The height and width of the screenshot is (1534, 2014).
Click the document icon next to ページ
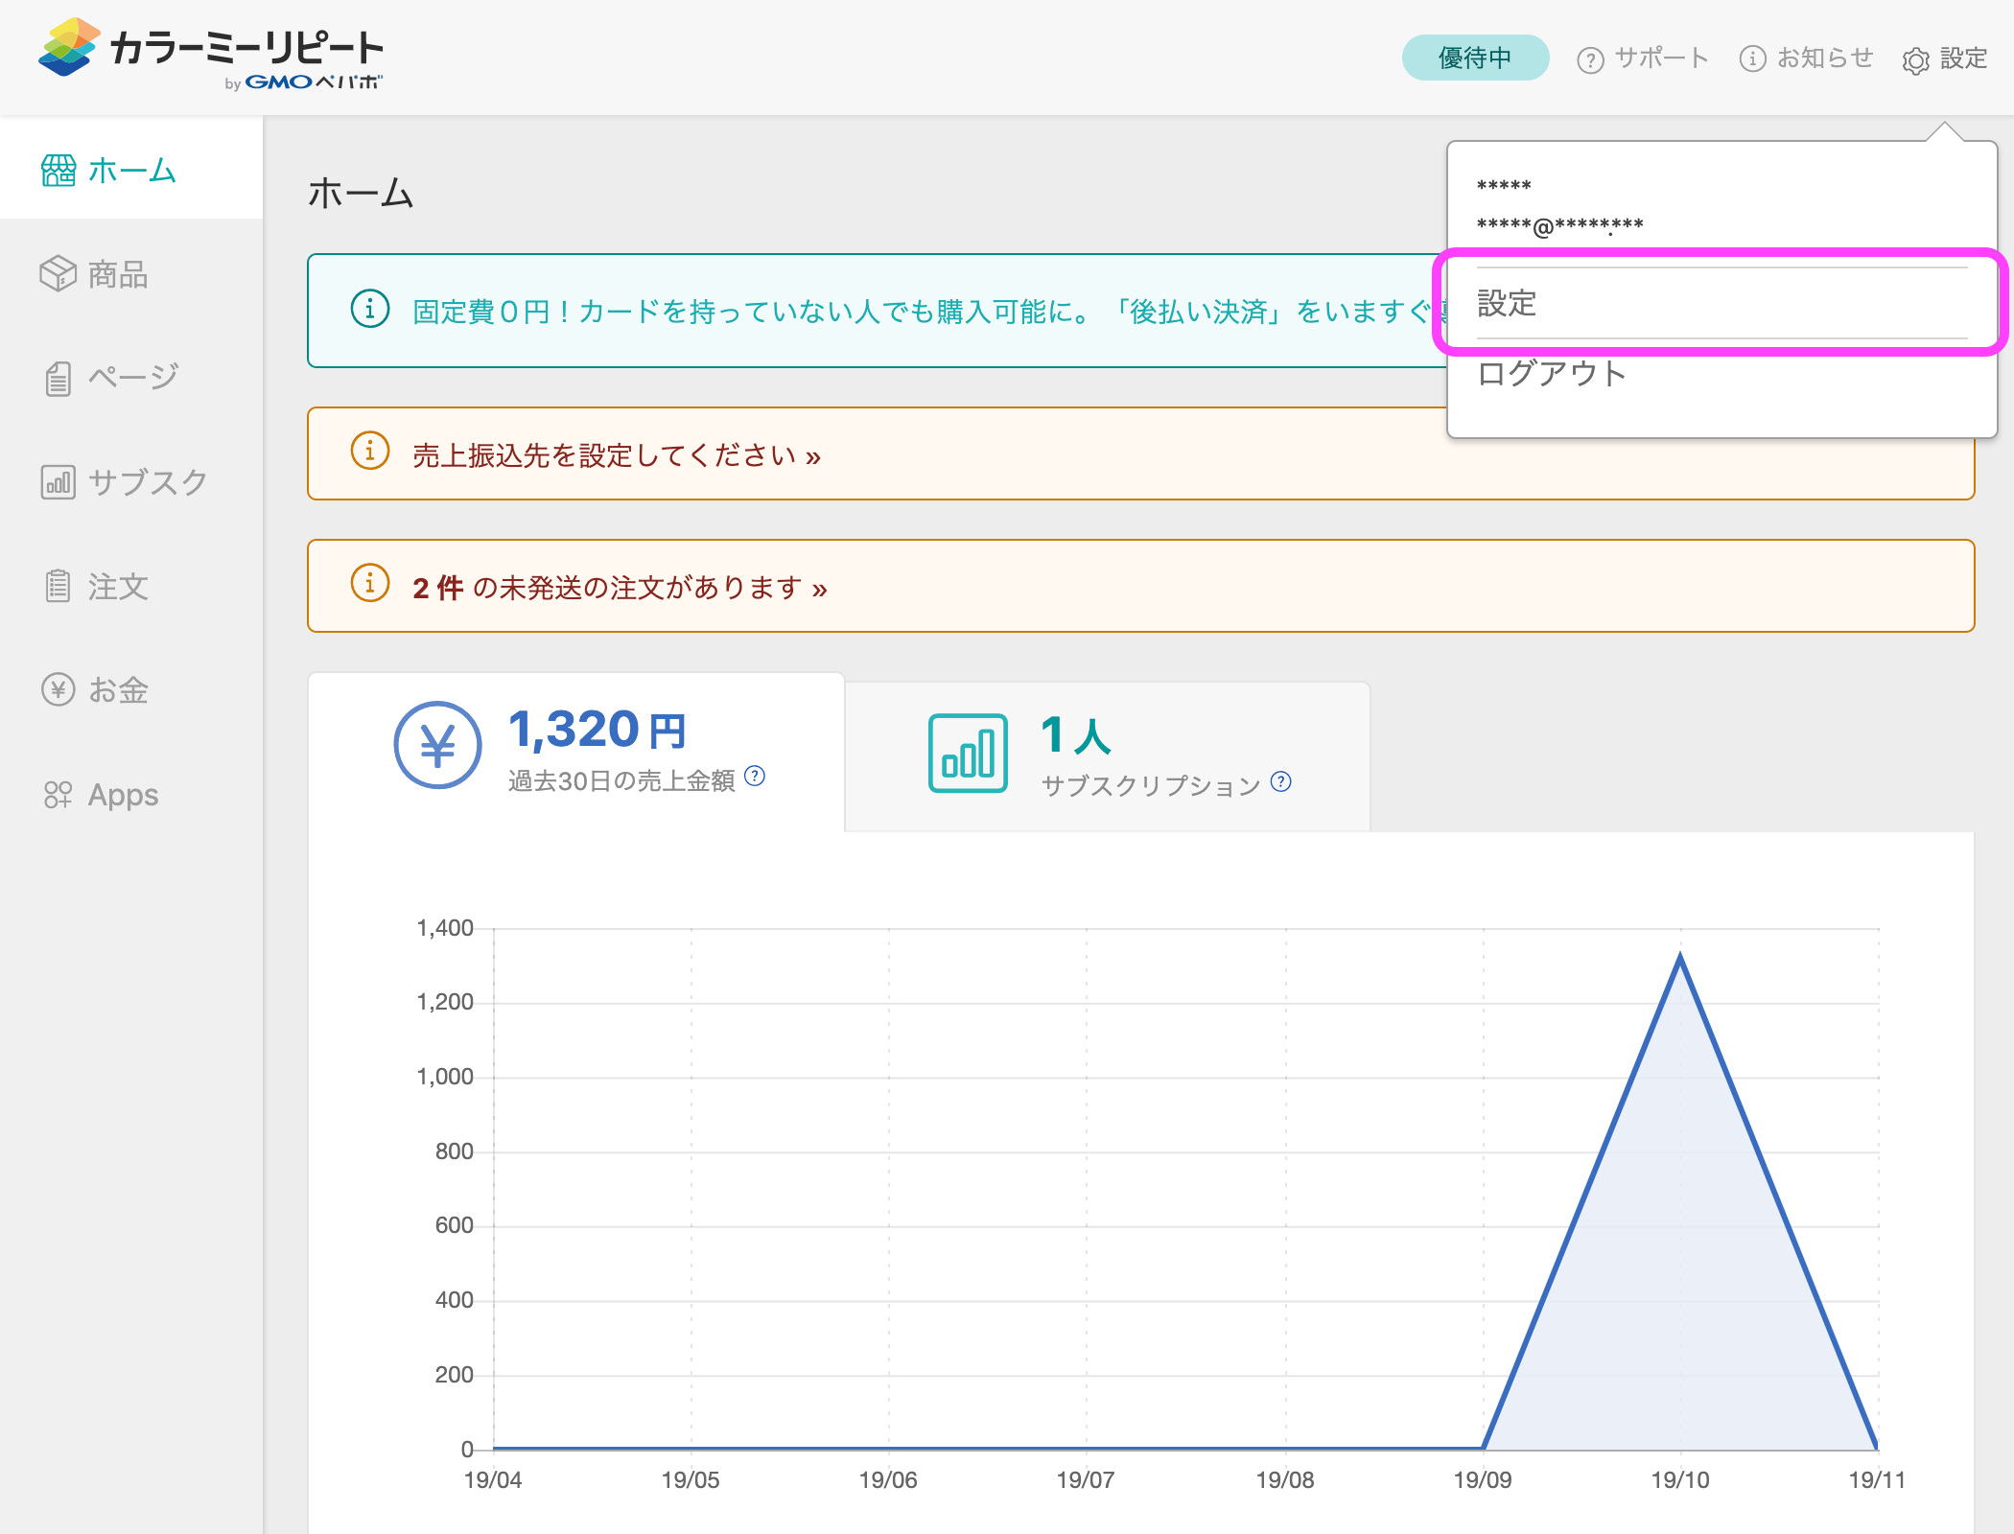59,379
